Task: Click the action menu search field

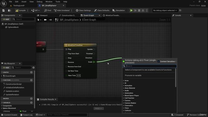Action: pyautogui.click(x=149, y=66)
